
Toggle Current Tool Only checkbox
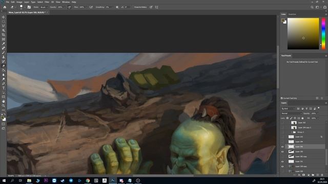(x=282, y=98)
